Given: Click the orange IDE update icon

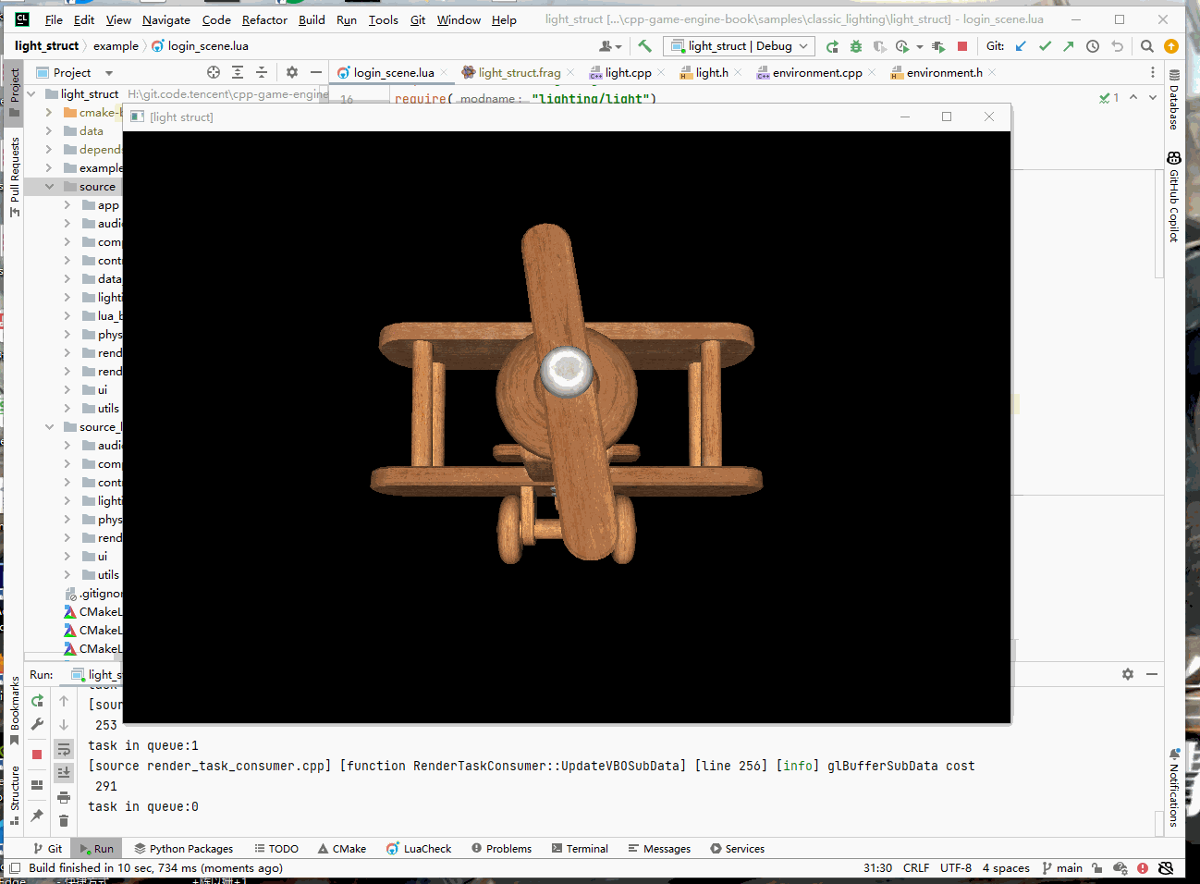Looking at the screenshot, I should point(1171,46).
